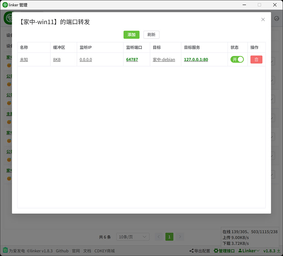Delete the port forward entry with trash icon

click(x=256, y=59)
